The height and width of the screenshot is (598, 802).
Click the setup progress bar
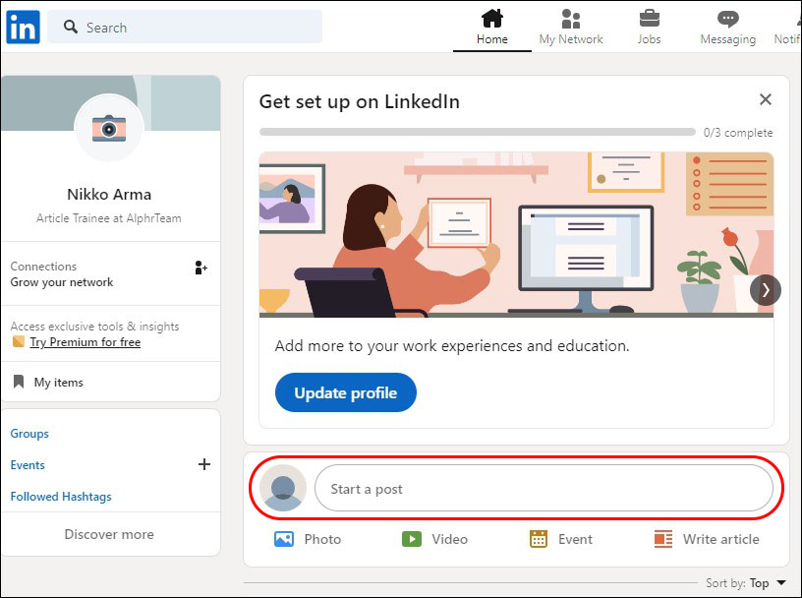[x=478, y=132]
